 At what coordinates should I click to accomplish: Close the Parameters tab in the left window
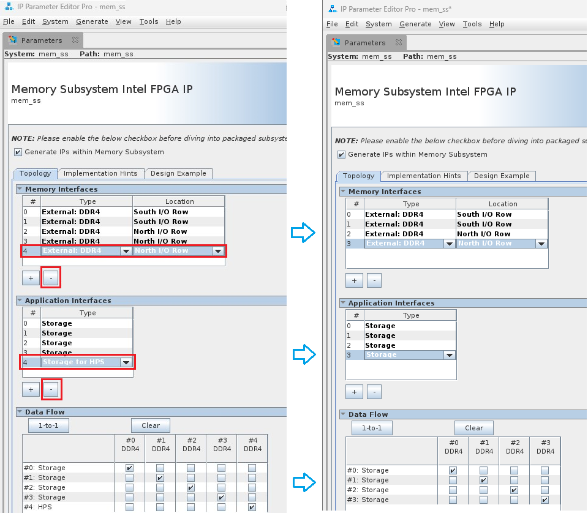click(75, 40)
